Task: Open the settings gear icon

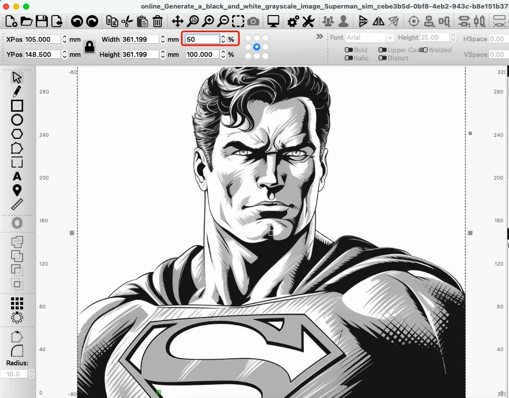Action: click(293, 22)
